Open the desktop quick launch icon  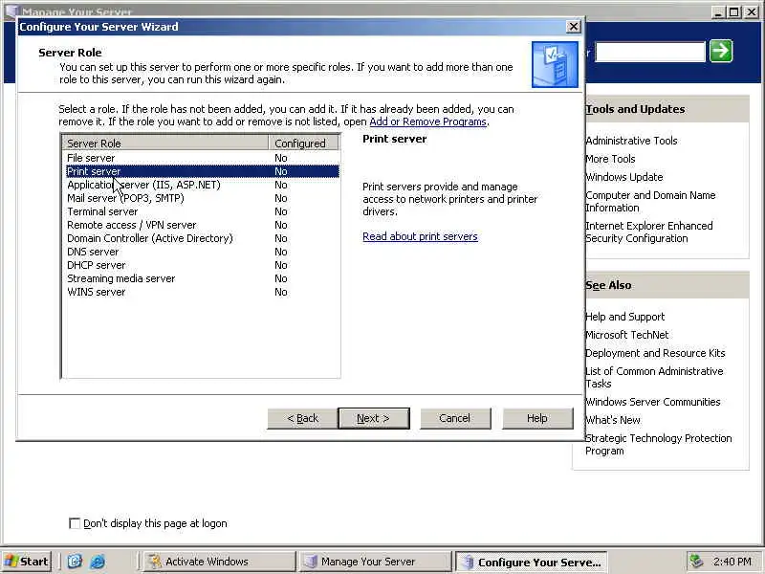(75, 562)
